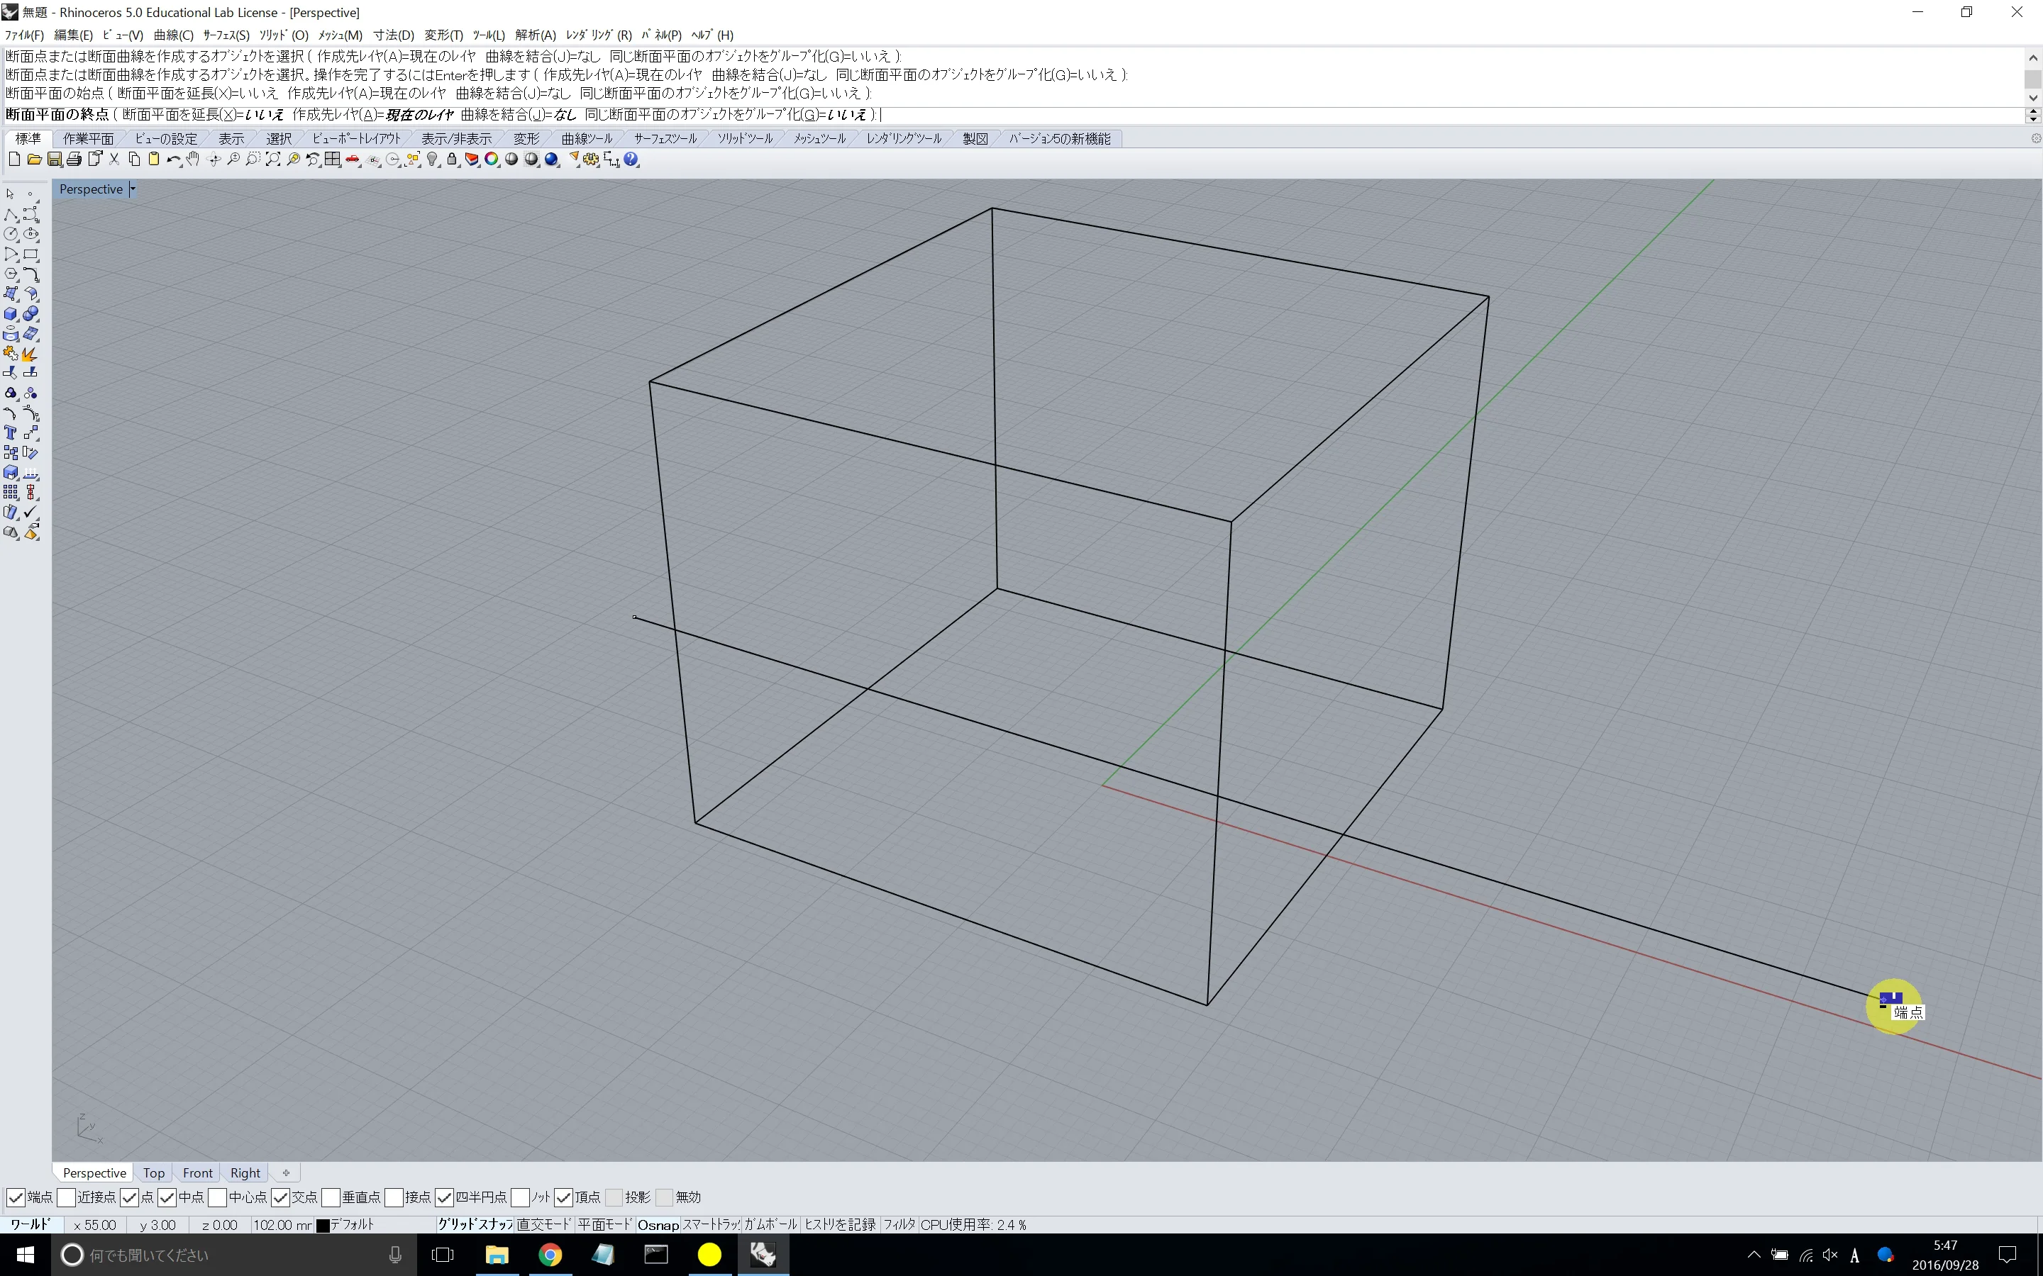Open Chrome from the Windows taskbar
This screenshot has height=1276, width=2043.
[x=550, y=1255]
